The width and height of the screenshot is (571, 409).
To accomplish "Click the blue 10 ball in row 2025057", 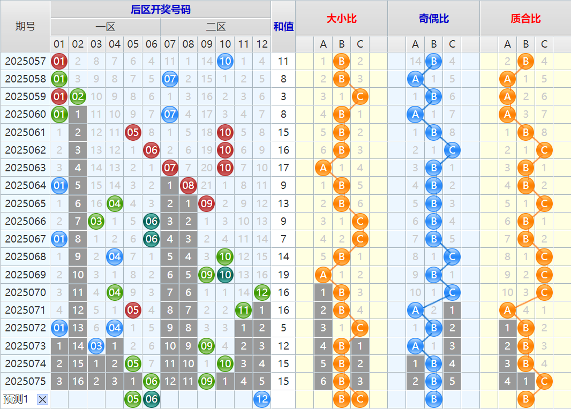I will click(x=225, y=61).
